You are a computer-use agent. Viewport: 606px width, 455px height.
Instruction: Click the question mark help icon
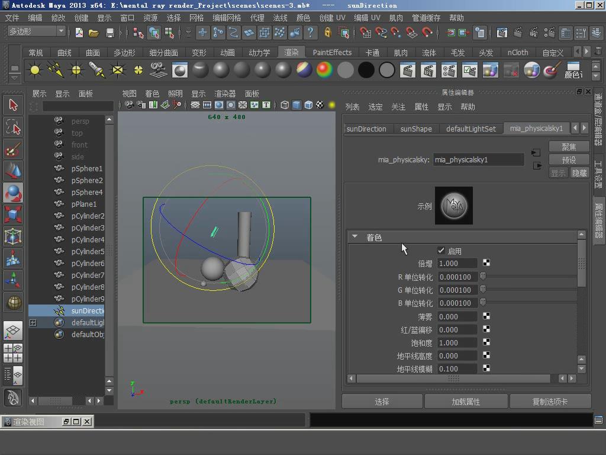point(310,33)
